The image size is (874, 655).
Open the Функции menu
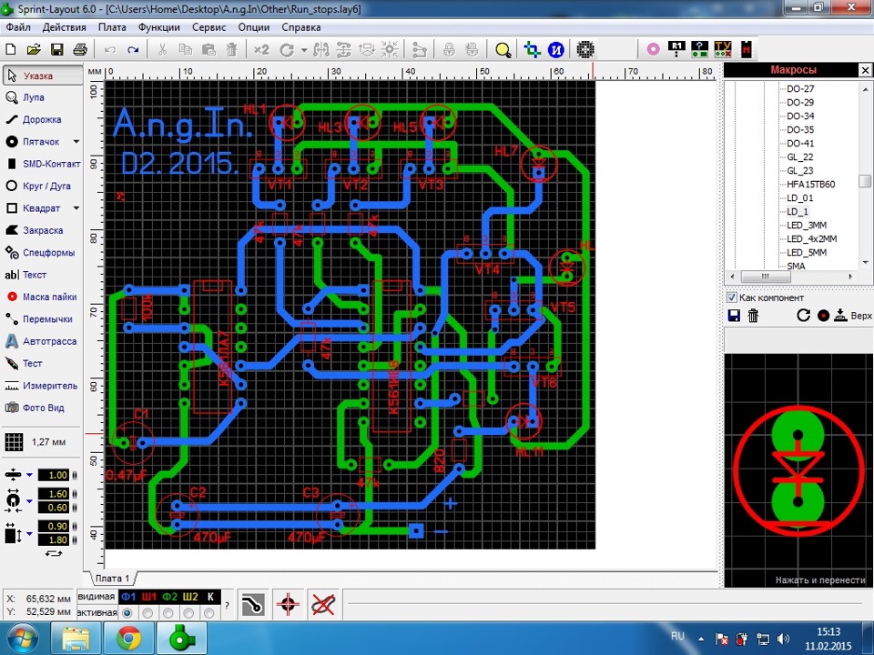[158, 27]
